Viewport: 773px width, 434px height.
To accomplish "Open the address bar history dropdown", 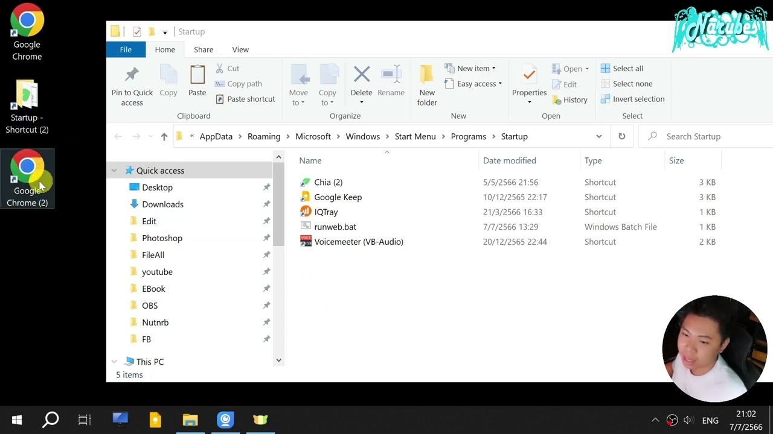I will [x=598, y=136].
